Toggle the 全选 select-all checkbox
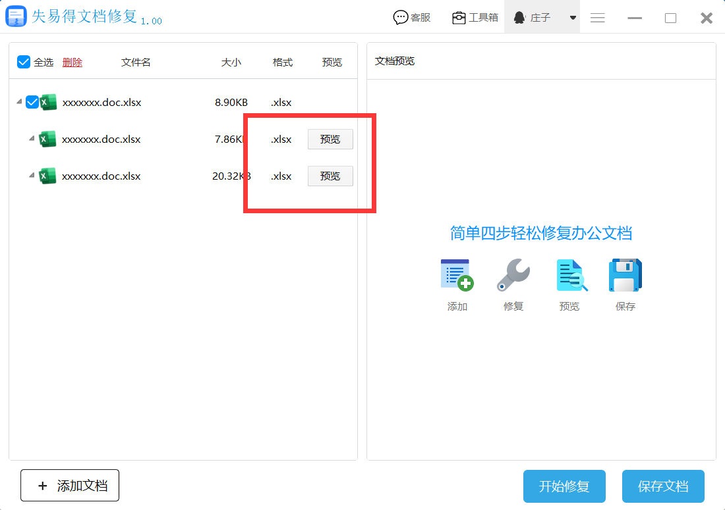 pos(24,62)
